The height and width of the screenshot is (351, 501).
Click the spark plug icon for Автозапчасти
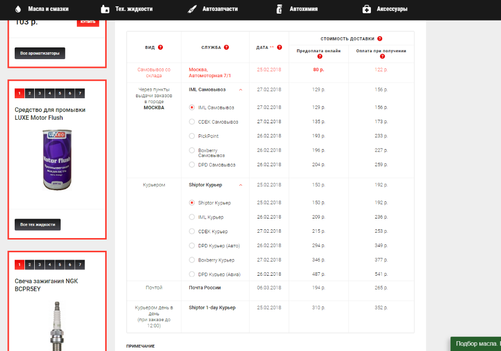192,9
